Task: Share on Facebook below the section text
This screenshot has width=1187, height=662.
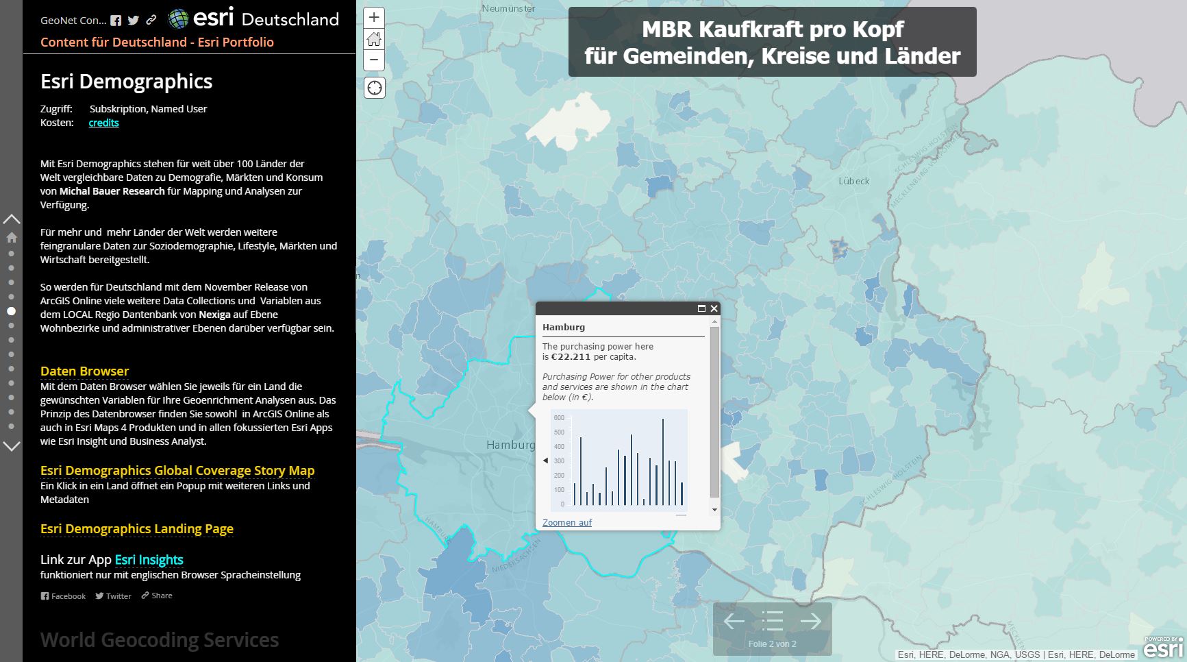Action: click(64, 596)
